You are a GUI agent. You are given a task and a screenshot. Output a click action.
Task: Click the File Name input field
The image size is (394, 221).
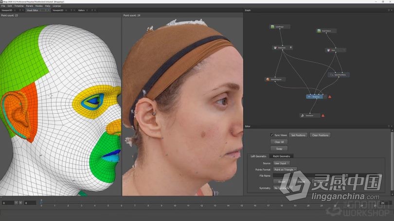click(327, 176)
